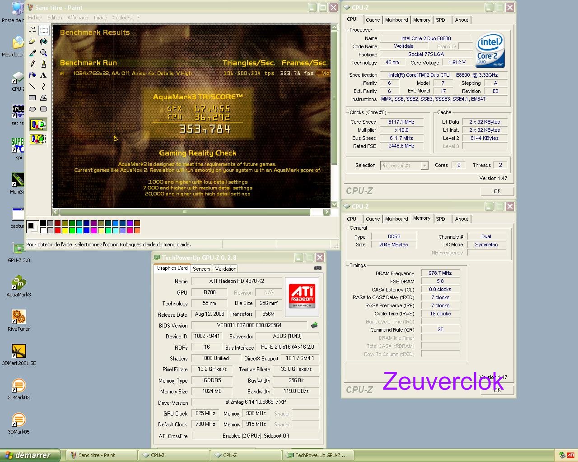
Task: Click scroll right arrow below Paint canvas
Action: pos(326,212)
